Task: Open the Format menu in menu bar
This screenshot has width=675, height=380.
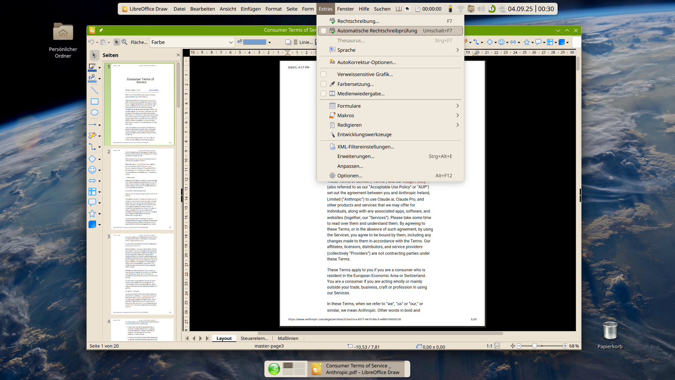Action: pos(273,9)
